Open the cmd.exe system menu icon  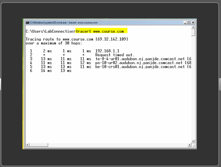pyautogui.click(x=27, y=22)
